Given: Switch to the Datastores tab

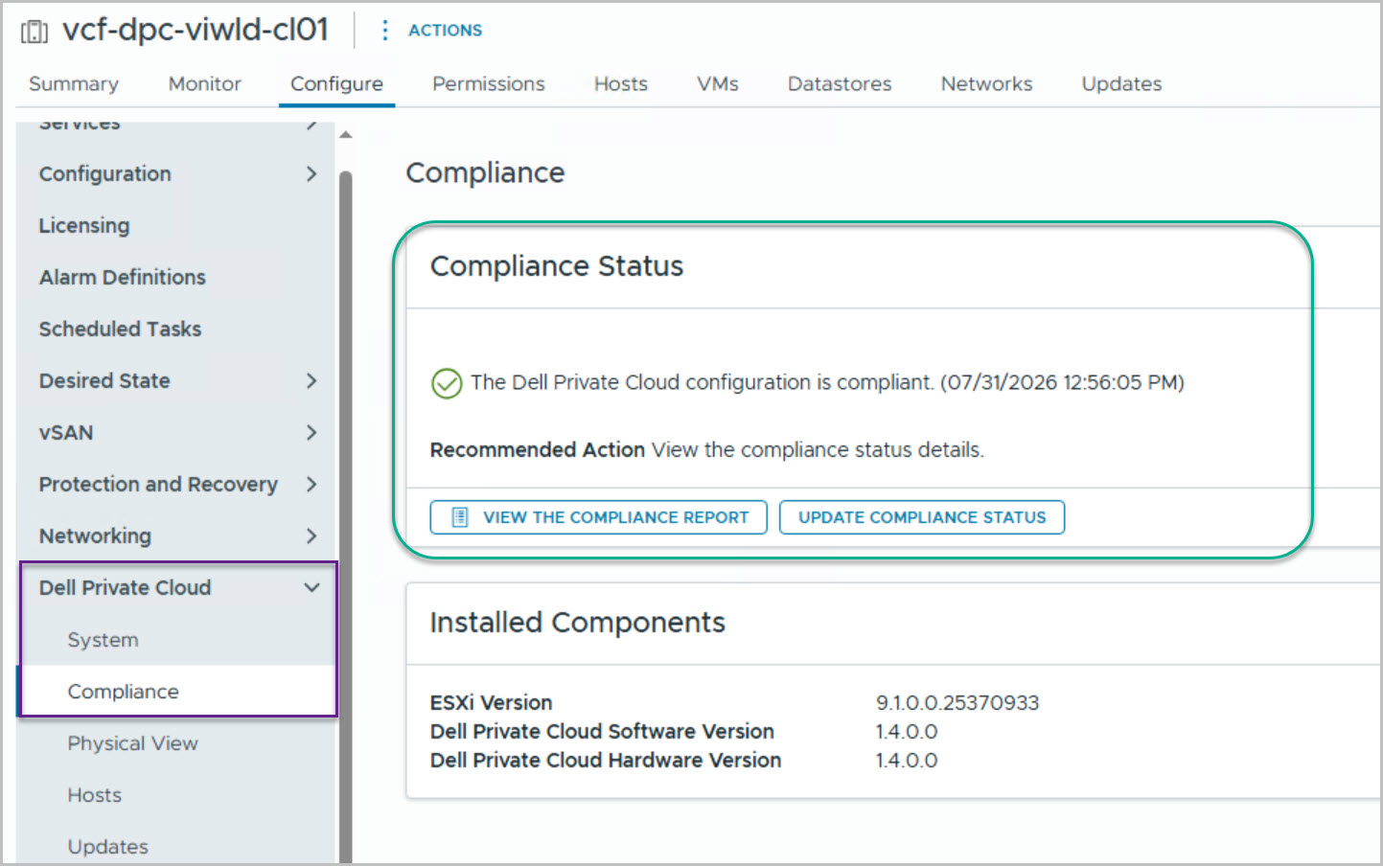Looking at the screenshot, I should click(840, 84).
